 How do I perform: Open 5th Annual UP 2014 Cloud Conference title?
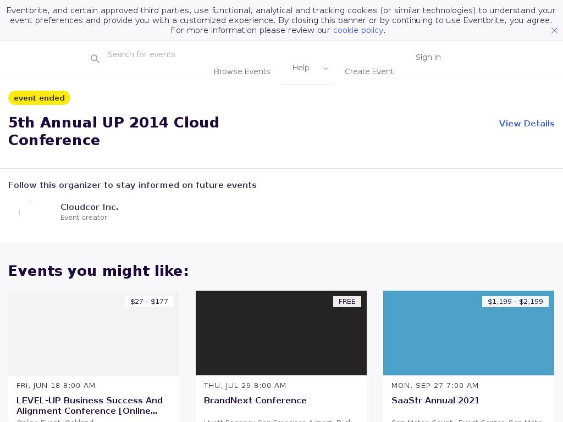point(113,131)
